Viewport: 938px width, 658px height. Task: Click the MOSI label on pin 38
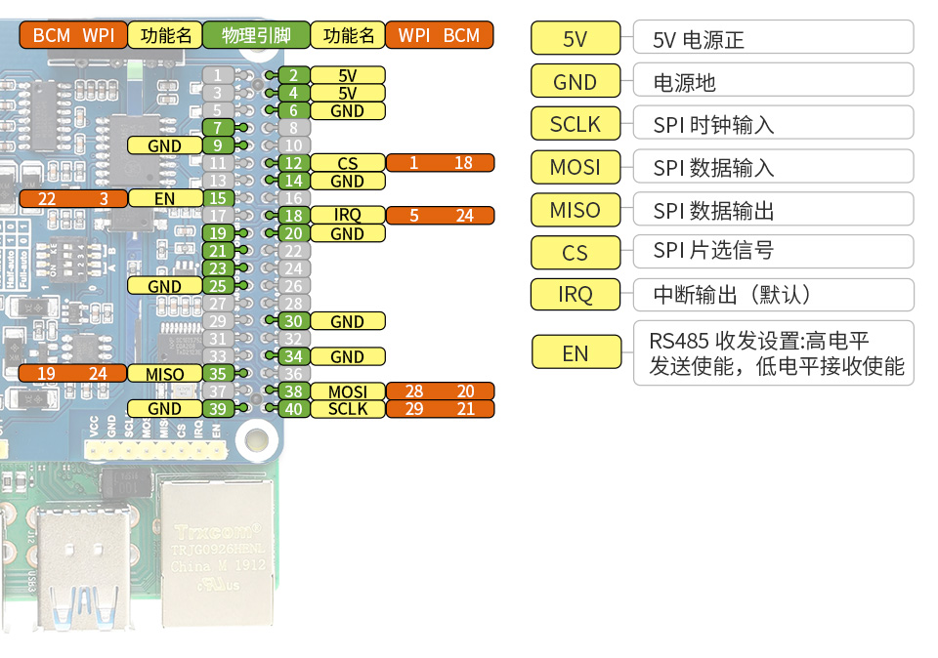coord(347,391)
